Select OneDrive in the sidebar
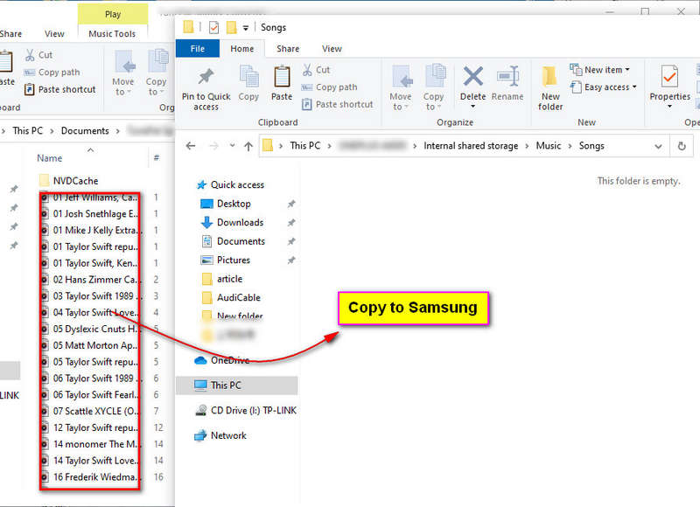This screenshot has height=507, width=700. 222,360
